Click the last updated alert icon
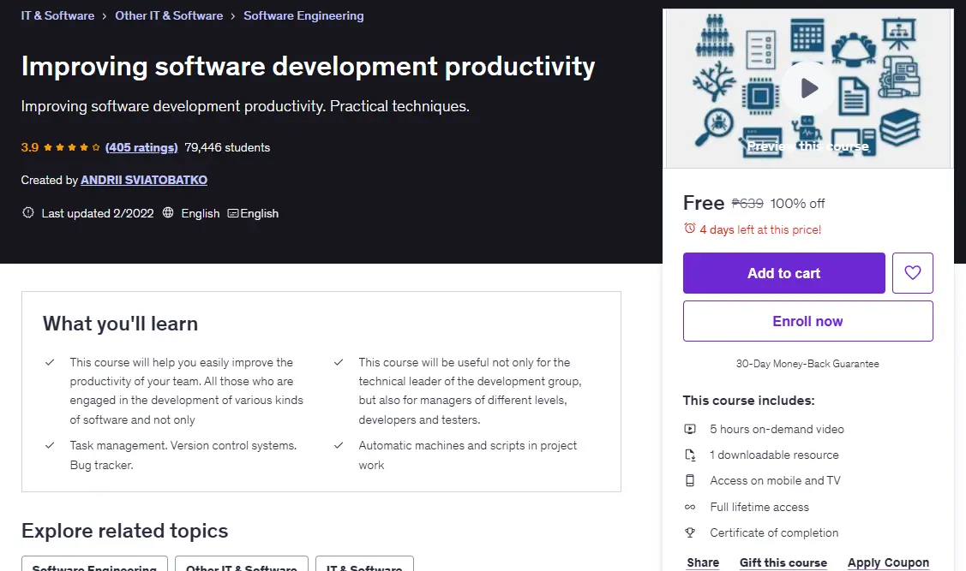Viewport: 966px width, 571px height. [27, 213]
